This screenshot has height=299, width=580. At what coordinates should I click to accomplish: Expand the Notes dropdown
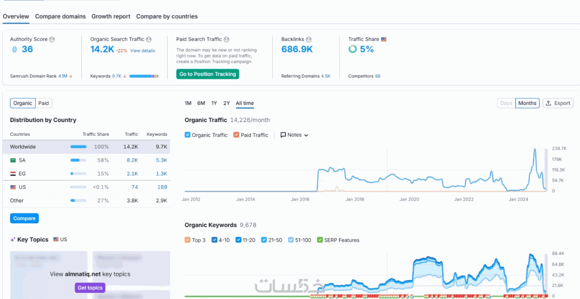pos(294,135)
